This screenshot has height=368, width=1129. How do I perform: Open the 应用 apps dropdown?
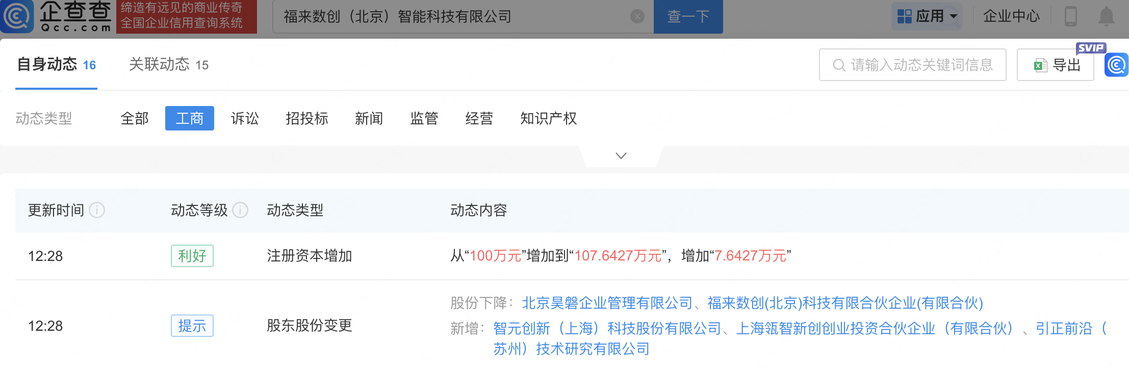[x=927, y=16]
